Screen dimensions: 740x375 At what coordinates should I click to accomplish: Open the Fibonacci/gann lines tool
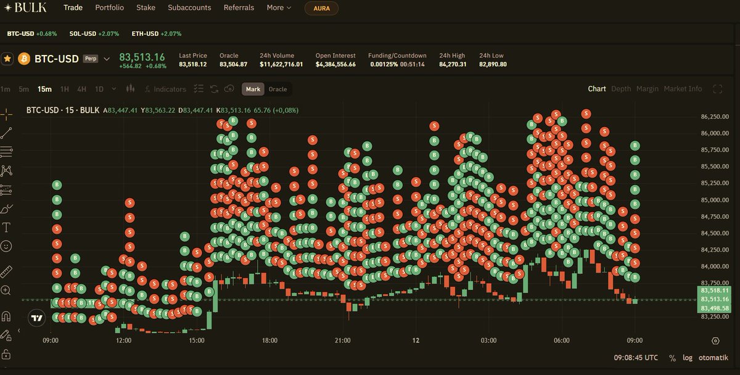pos(7,151)
